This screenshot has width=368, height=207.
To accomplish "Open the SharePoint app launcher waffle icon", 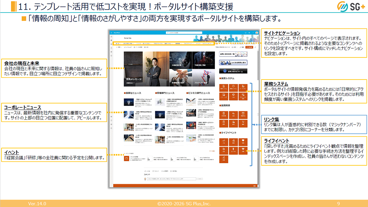I will point(112,33).
